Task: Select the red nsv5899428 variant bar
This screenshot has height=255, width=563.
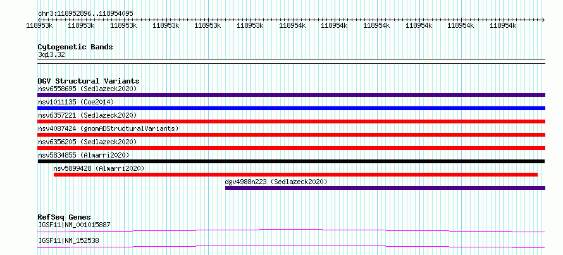Action: (x=295, y=175)
